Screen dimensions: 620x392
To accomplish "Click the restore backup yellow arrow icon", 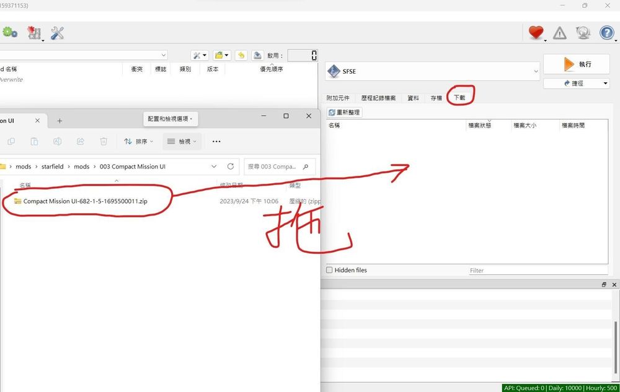I will click(241, 55).
